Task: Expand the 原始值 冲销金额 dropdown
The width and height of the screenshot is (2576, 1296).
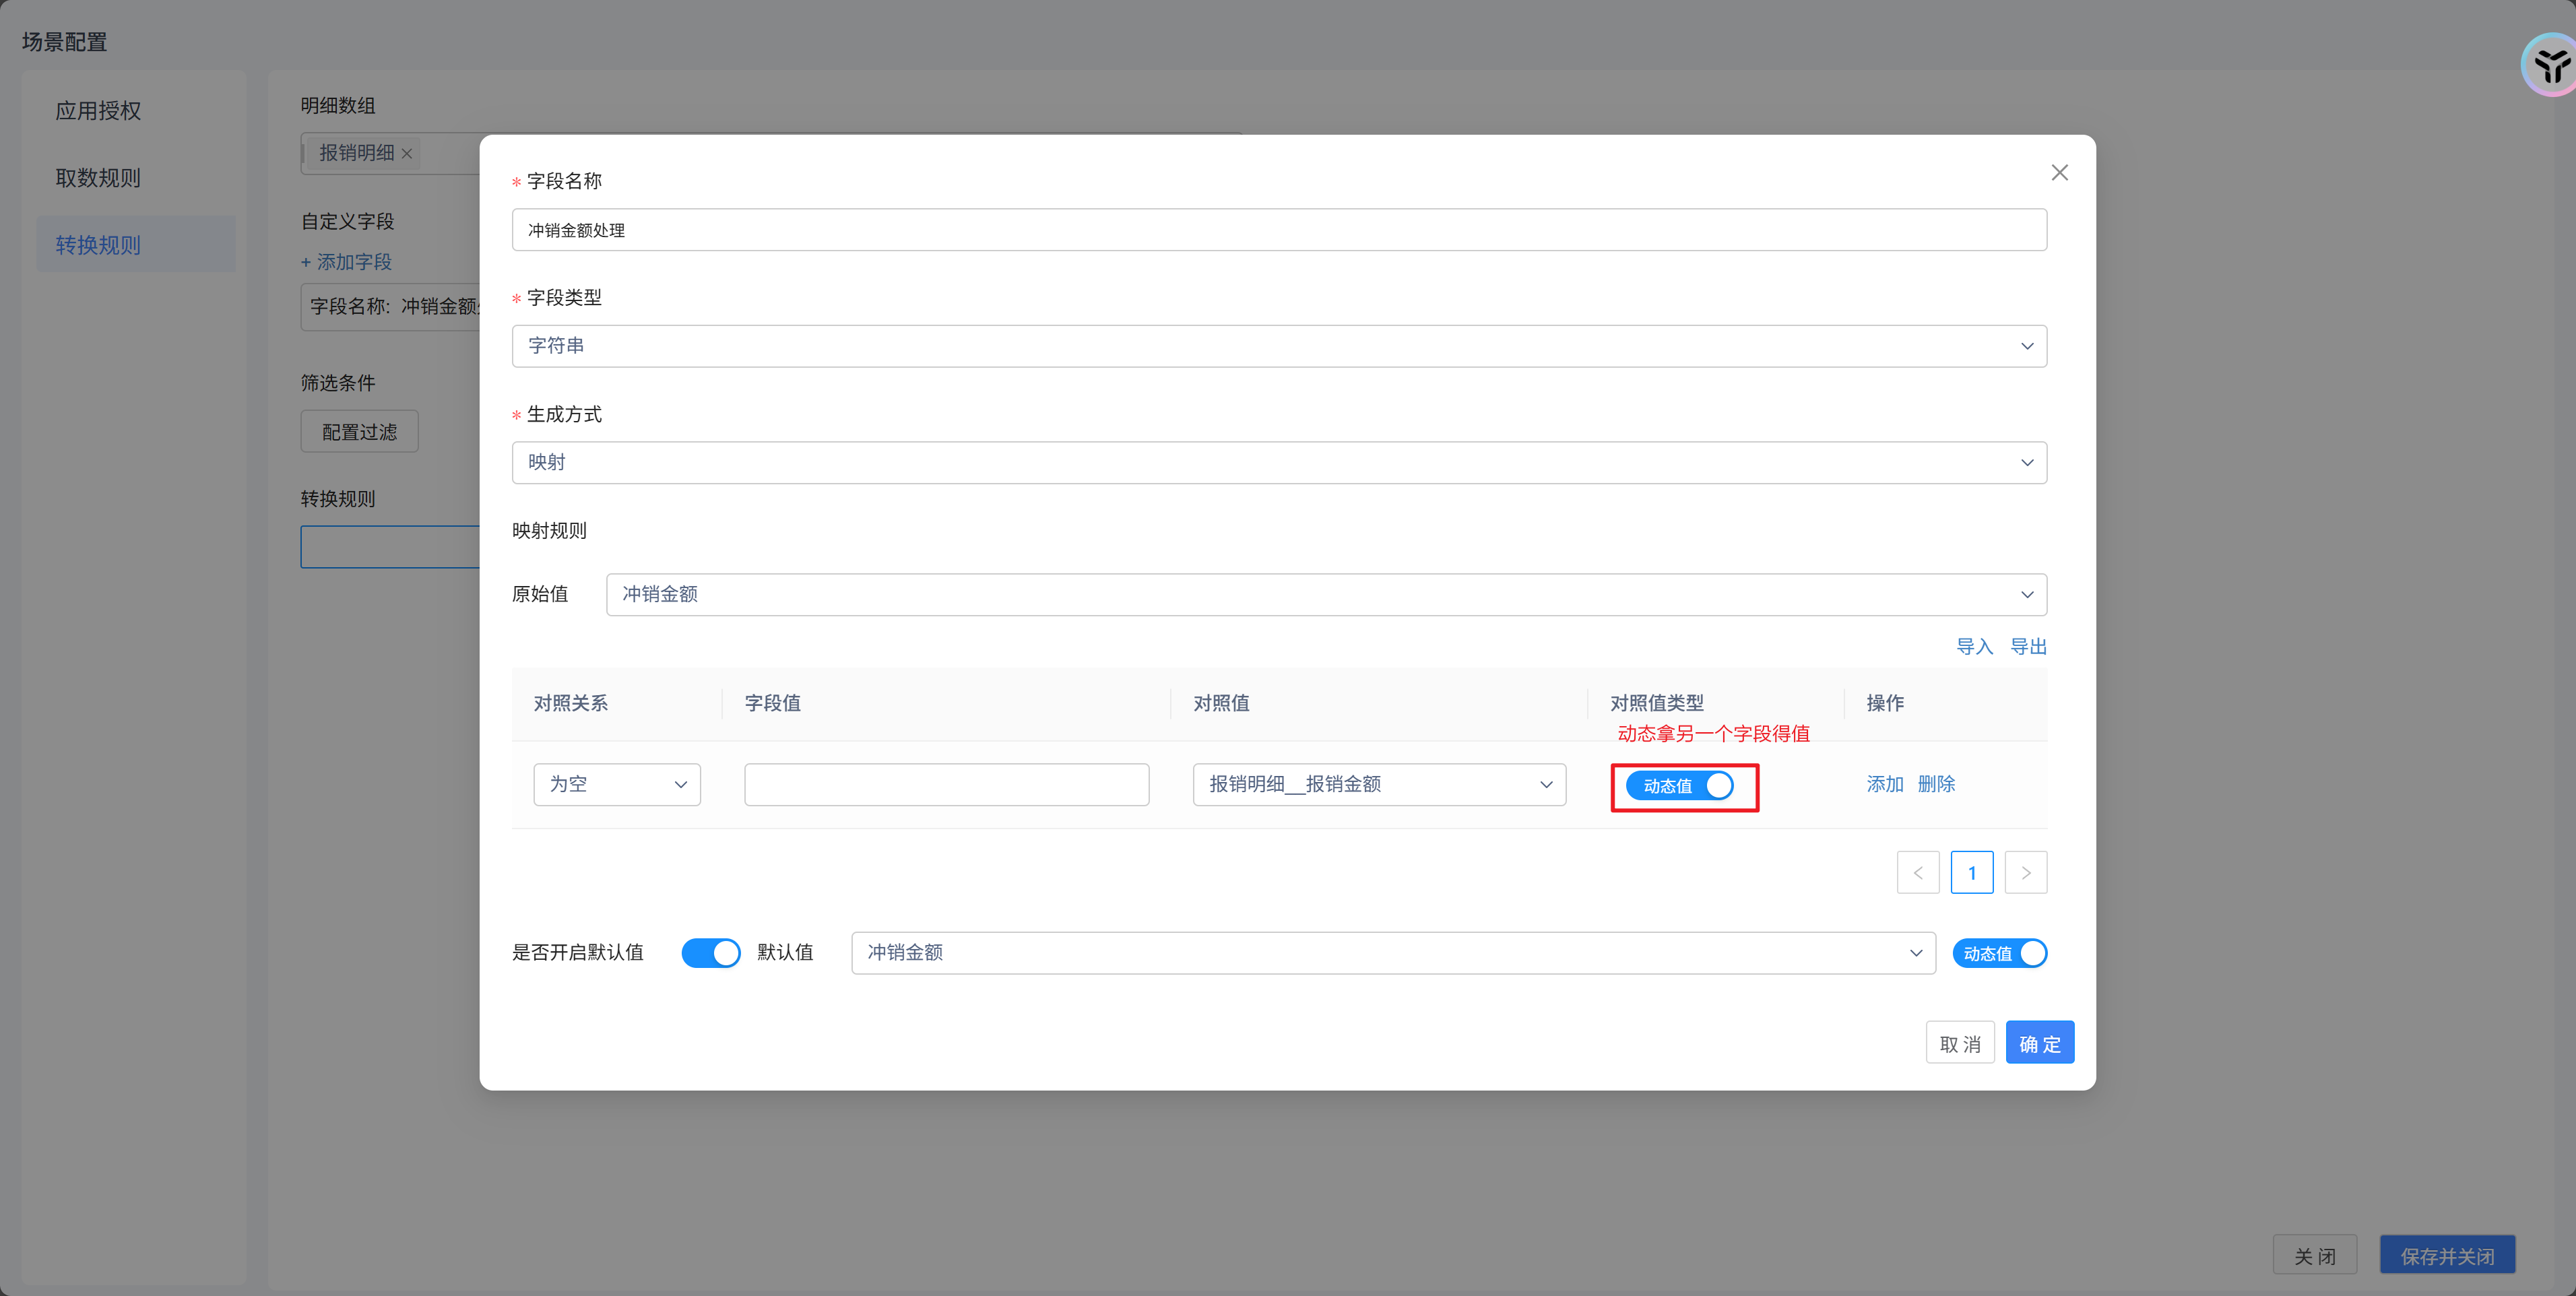Action: 1325,595
